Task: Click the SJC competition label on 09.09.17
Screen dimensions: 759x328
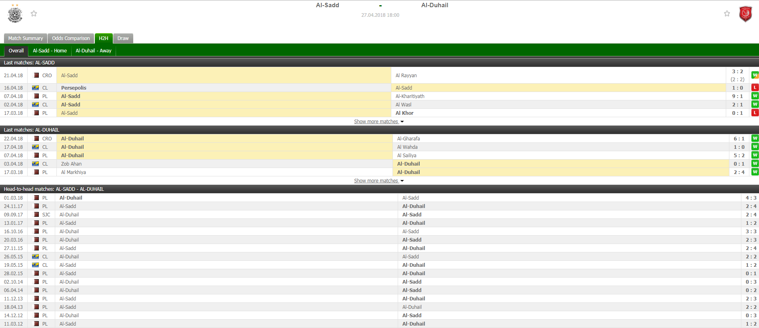Action: [x=46, y=214]
